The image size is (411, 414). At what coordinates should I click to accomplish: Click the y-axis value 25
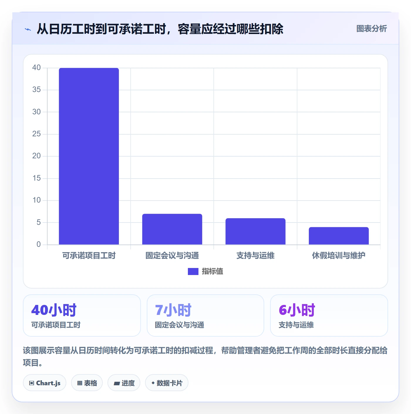(36, 134)
